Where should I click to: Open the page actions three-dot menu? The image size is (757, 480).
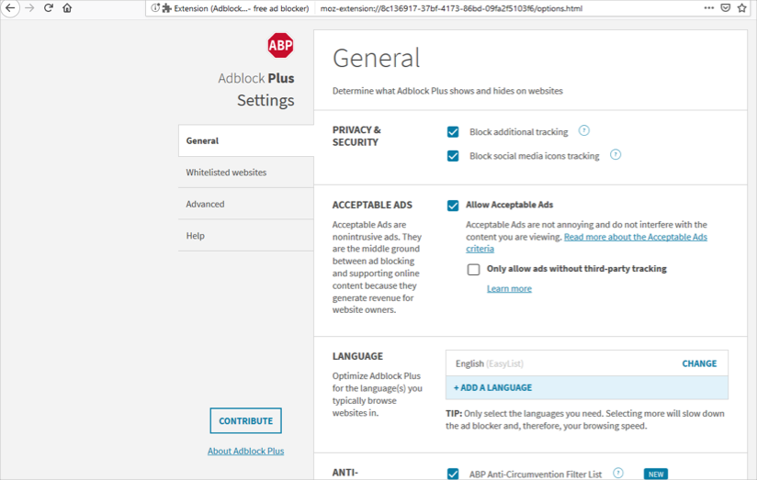click(708, 8)
